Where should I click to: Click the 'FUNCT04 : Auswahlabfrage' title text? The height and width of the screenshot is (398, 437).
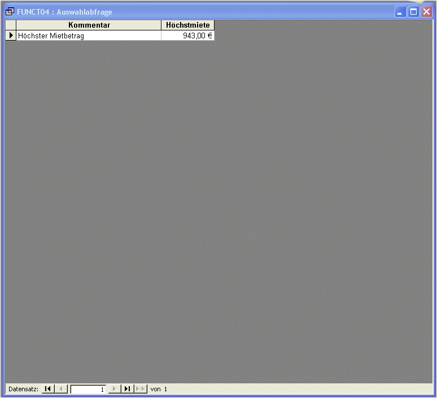(64, 12)
